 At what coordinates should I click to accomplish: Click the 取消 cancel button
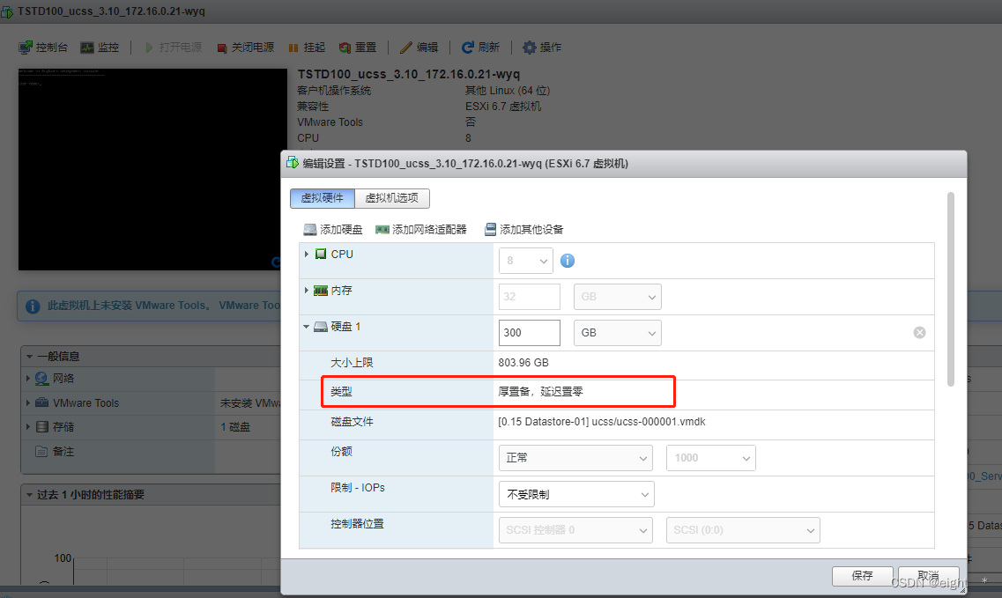coord(929,576)
